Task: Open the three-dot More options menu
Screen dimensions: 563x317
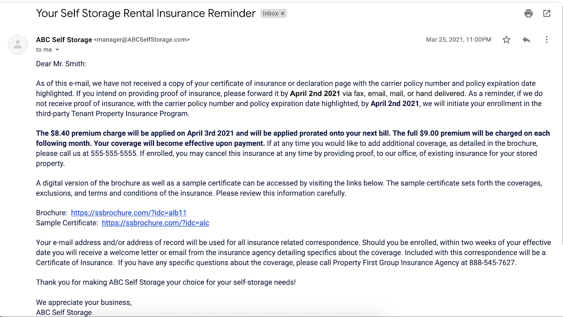Action: 547,40
